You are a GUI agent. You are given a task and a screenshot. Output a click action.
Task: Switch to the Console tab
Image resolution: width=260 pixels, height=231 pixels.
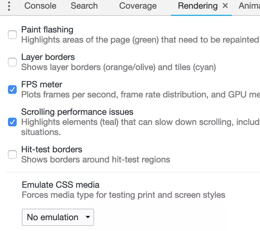point(40,6)
